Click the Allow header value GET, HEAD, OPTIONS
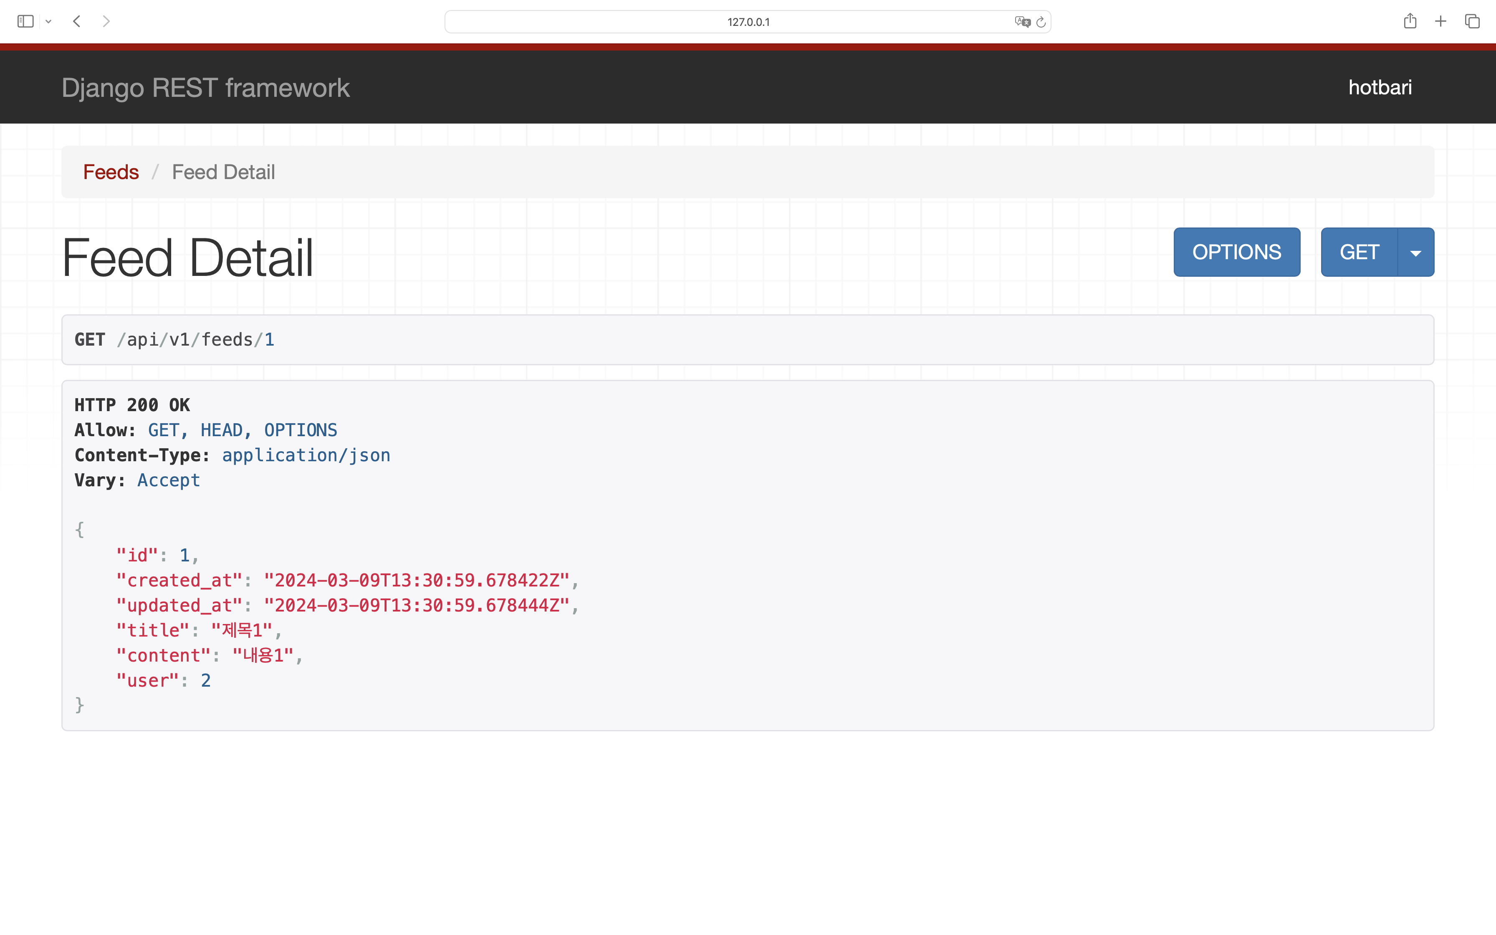The image size is (1496, 935). (x=243, y=430)
